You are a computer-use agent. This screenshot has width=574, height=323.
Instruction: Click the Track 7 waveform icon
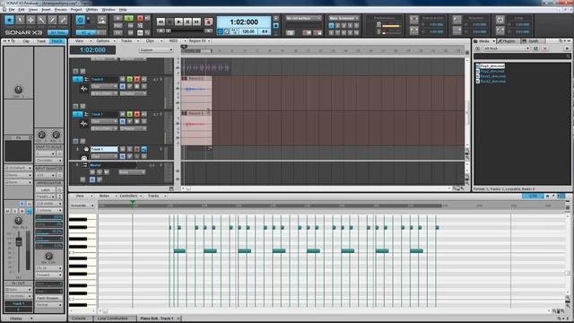(x=83, y=124)
